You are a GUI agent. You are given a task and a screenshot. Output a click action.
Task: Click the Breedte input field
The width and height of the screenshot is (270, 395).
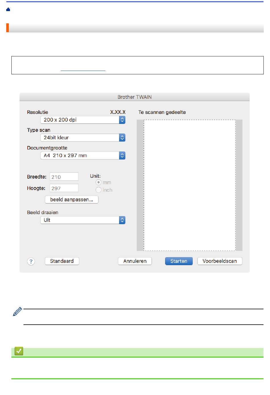coord(64,177)
